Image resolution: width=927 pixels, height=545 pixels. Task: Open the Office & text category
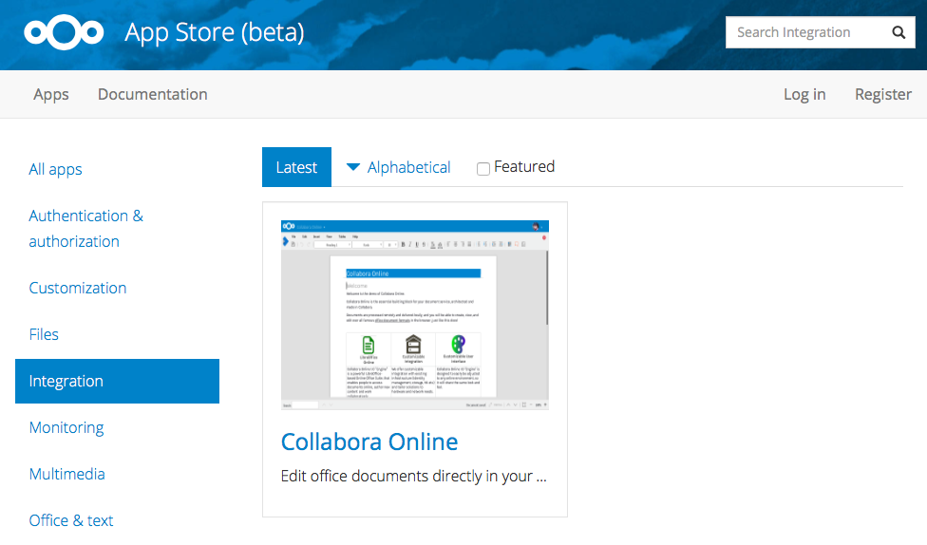point(71,520)
